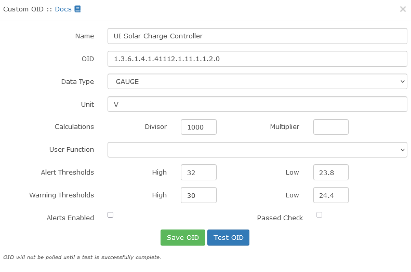Focus the Warning Thresholds Low field
Screen dimensions: 411x272
(330, 195)
